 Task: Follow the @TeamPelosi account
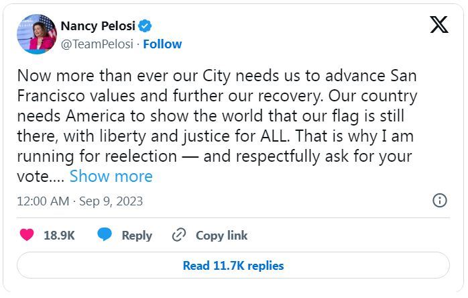(162, 44)
